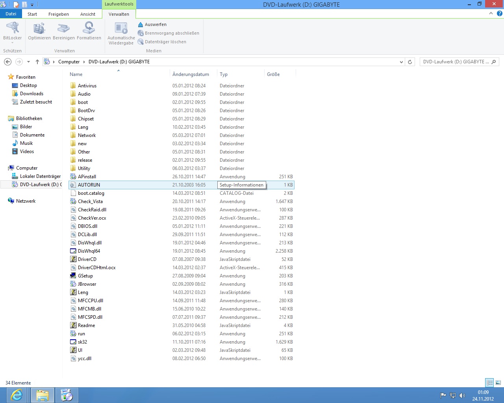The width and height of the screenshot is (504, 403).
Task: Select Zuletzt besucht in Favoriten
Action: (36, 102)
